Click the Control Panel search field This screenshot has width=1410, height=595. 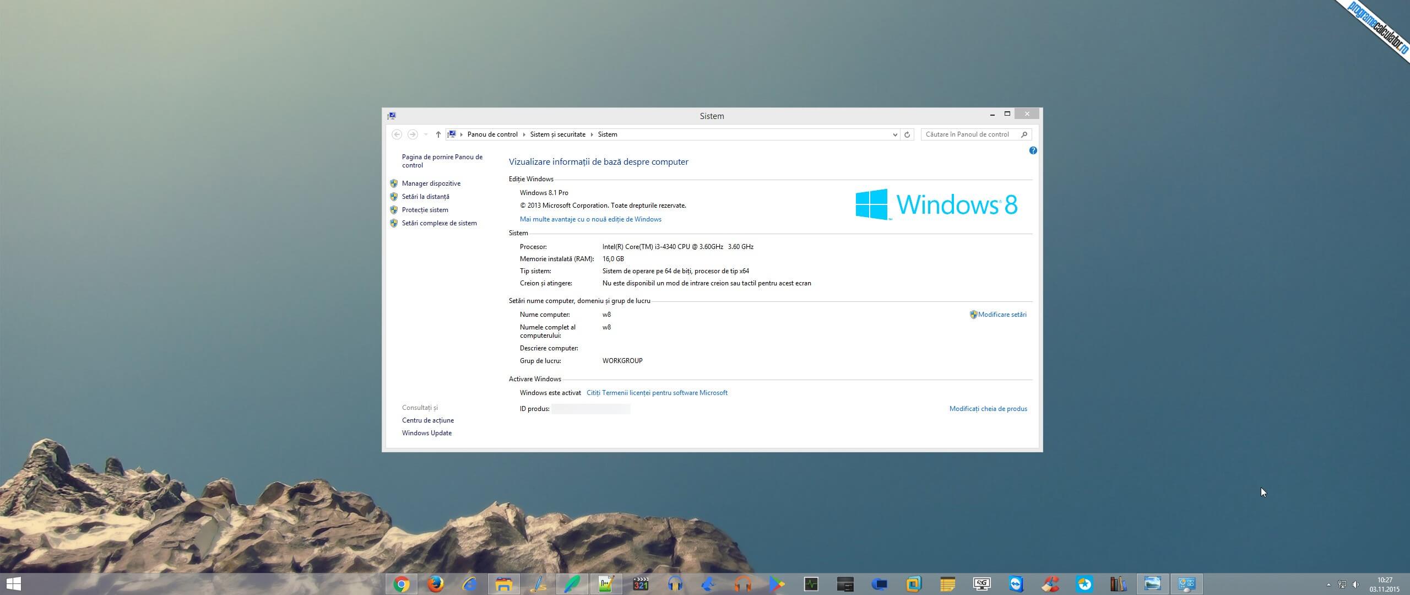(969, 134)
